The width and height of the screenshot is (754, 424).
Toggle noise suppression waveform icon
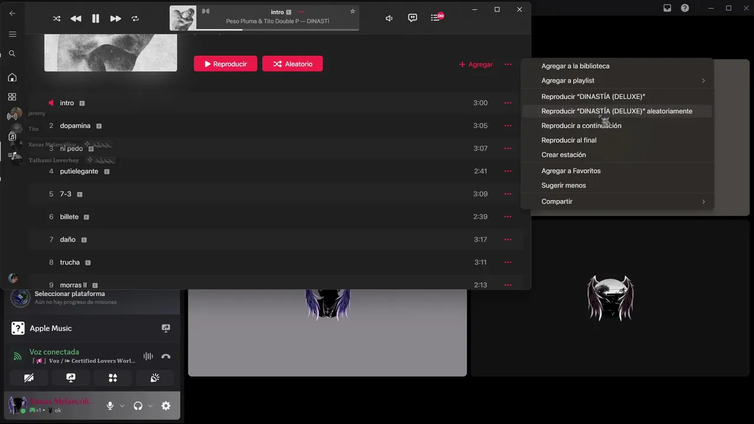pyautogui.click(x=148, y=356)
